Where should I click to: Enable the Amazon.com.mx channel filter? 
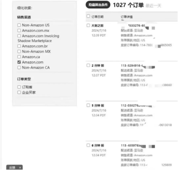pos(19,30)
